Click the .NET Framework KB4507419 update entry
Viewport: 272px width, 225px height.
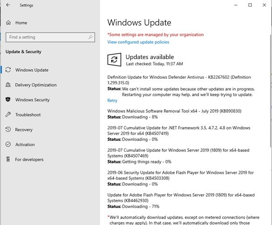[179, 130]
